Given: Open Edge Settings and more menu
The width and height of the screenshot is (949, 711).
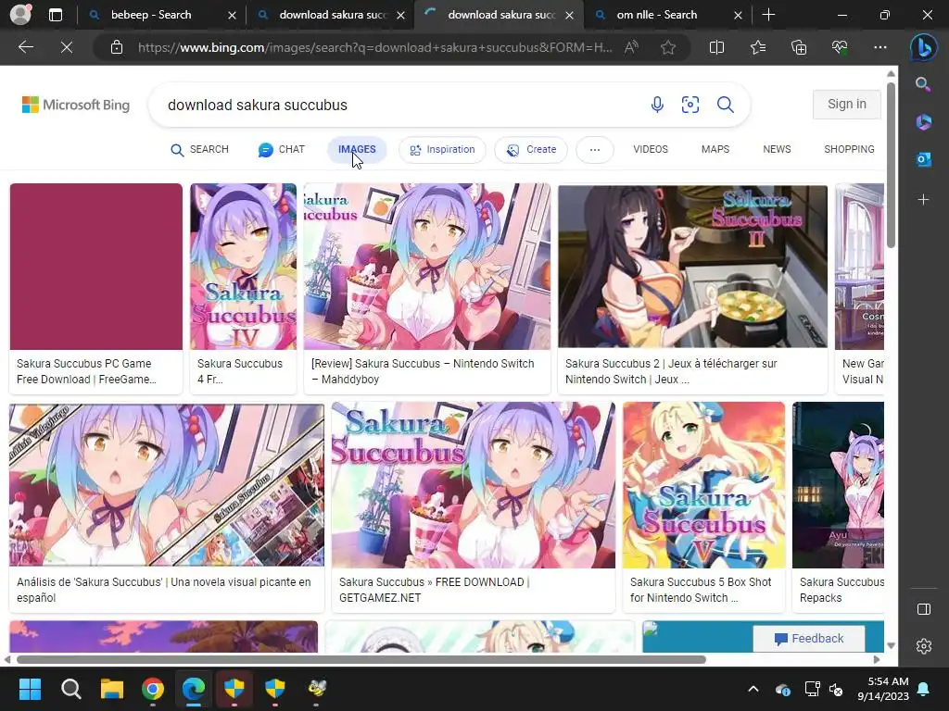Looking at the screenshot, I should pos(880,47).
